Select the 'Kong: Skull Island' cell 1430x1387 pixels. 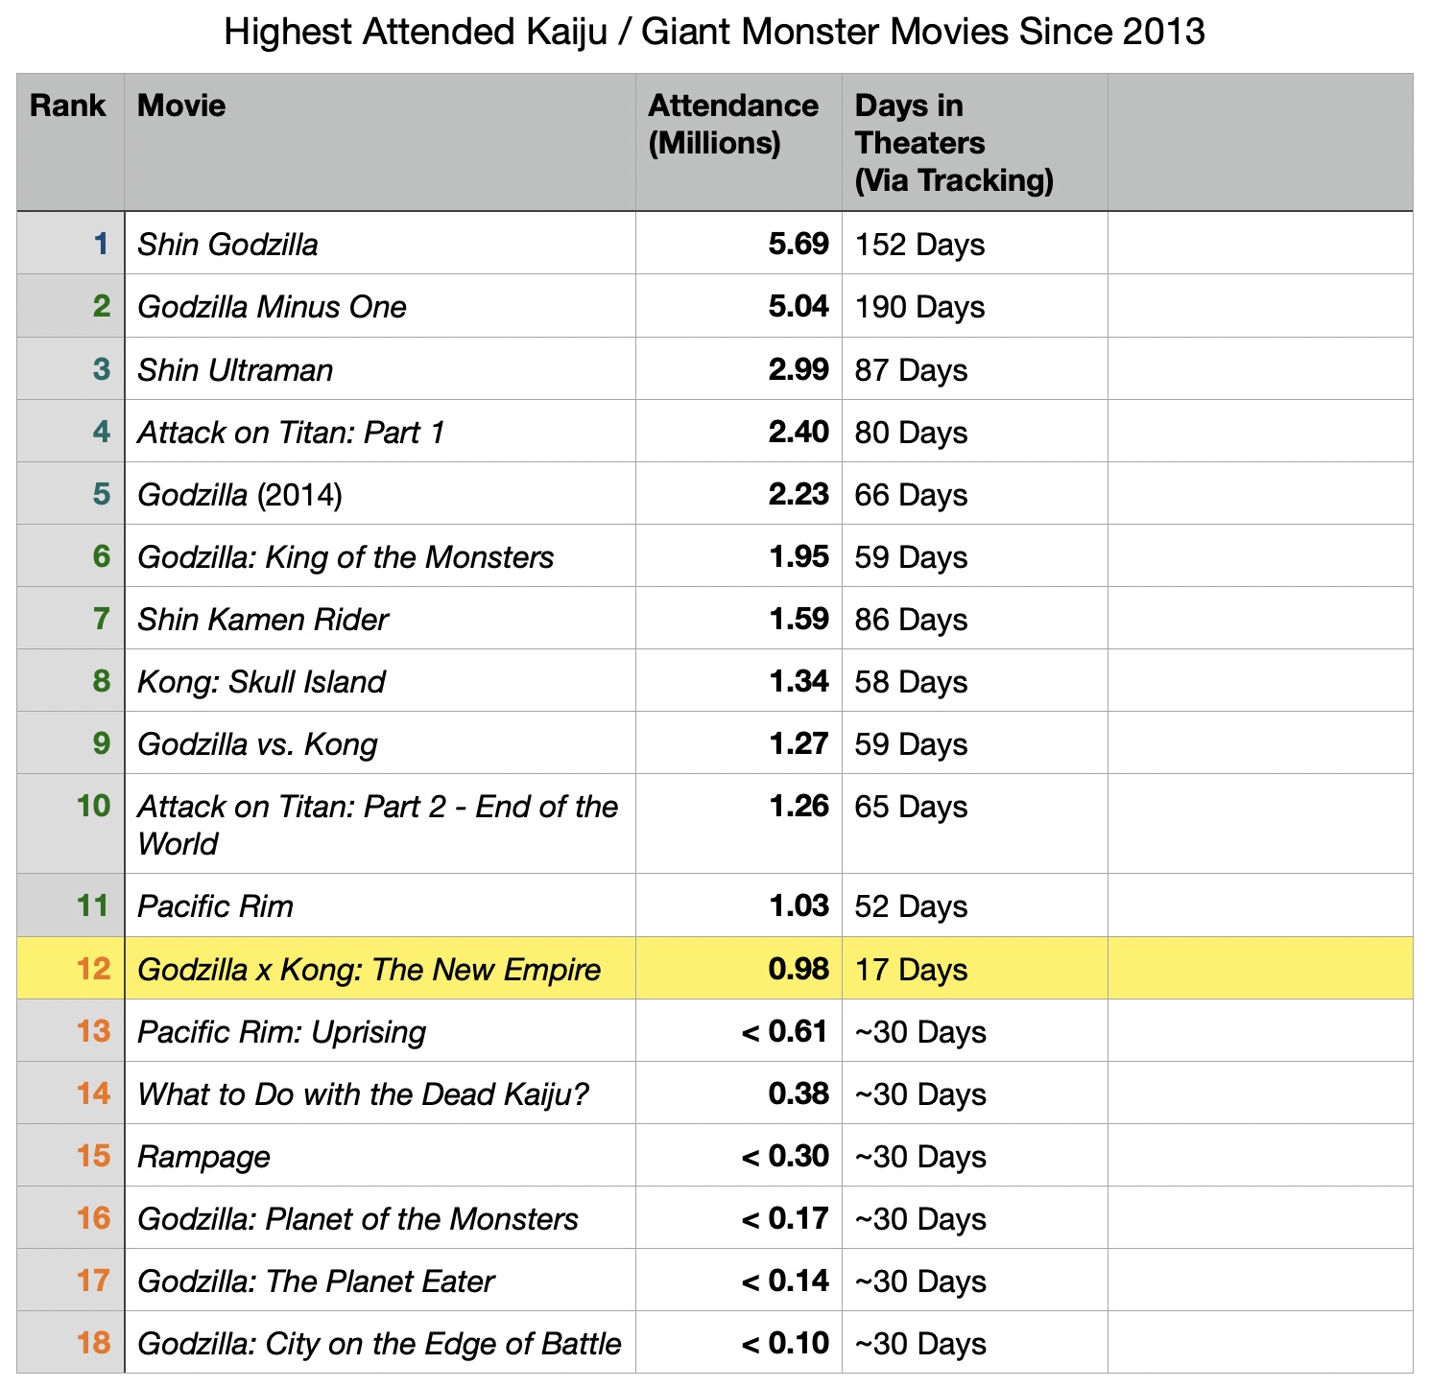pos(380,680)
